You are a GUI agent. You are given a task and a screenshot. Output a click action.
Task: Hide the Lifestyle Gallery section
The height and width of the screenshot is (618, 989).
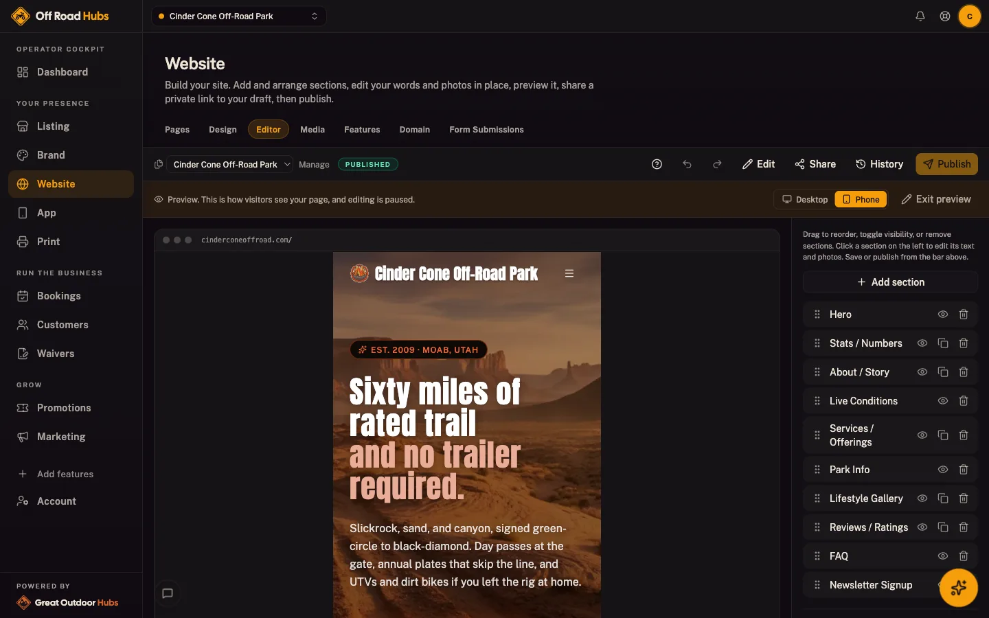tap(922, 499)
